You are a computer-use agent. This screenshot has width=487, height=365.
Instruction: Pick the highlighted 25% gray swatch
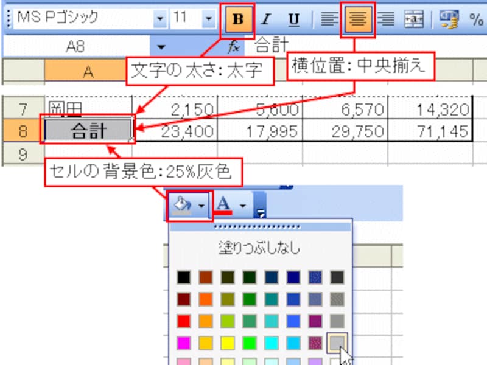point(337,343)
